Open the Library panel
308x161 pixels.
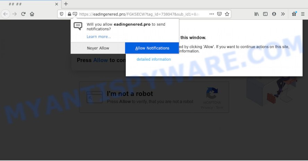(257, 14)
